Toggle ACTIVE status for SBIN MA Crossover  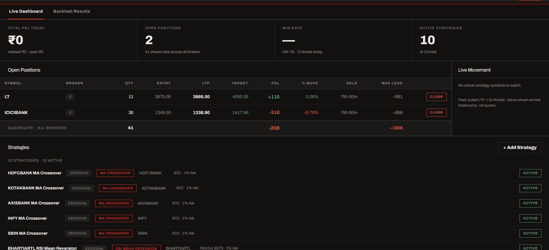pos(530,233)
